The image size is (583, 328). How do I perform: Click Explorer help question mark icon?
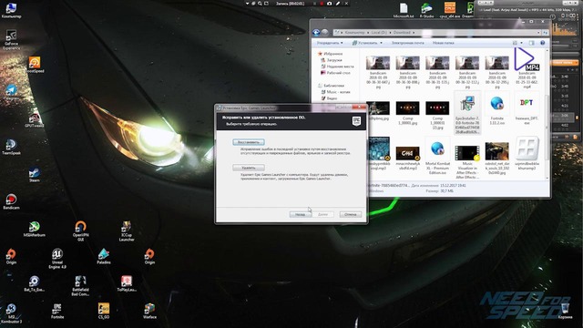543,43
